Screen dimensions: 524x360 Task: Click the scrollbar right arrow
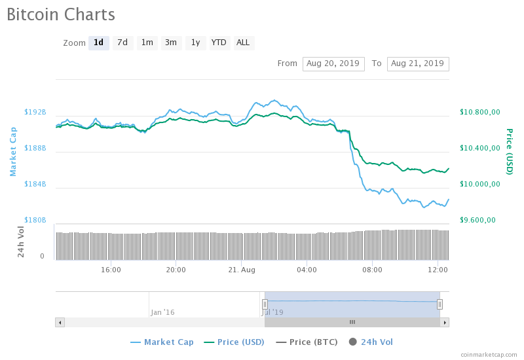coord(445,322)
